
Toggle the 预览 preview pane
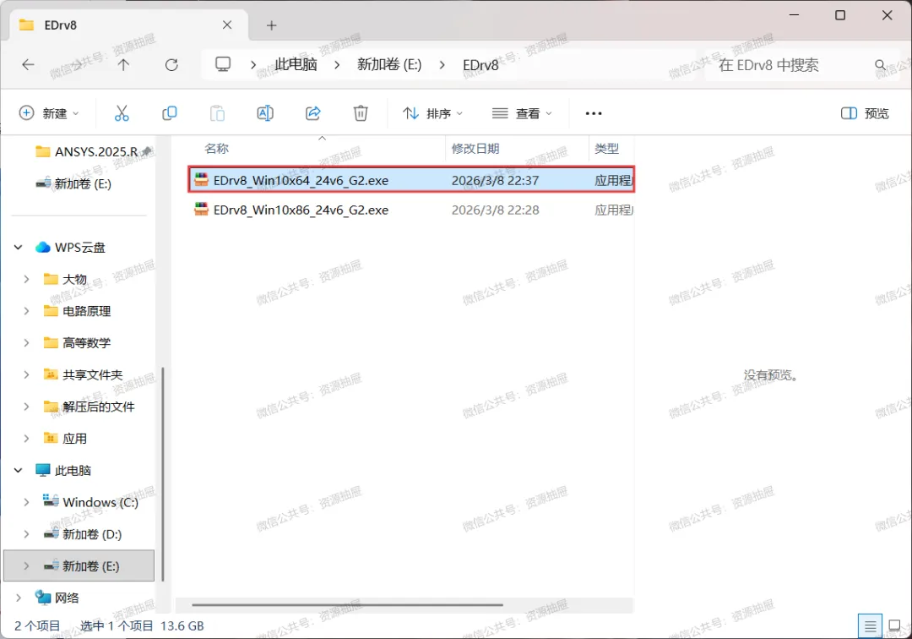[x=865, y=113]
